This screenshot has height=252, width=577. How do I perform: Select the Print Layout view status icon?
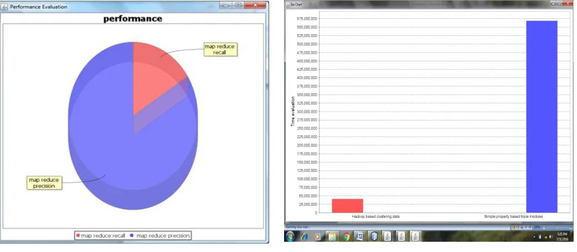click(513, 227)
